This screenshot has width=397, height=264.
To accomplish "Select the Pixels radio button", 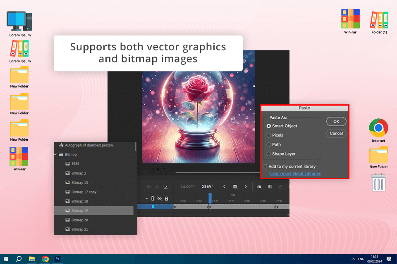I will coord(269,135).
